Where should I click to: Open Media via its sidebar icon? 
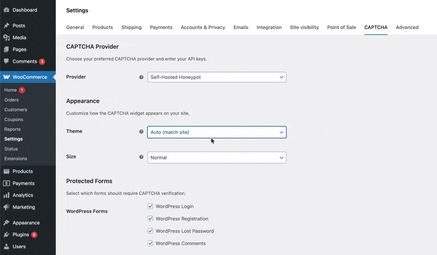(6, 38)
